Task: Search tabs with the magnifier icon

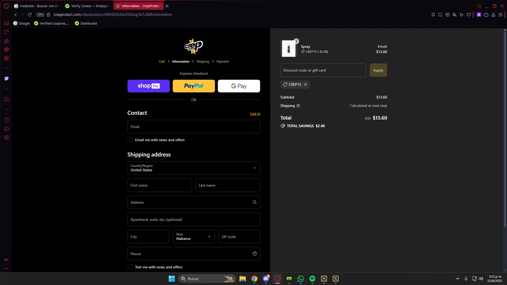Action: [479, 6]
